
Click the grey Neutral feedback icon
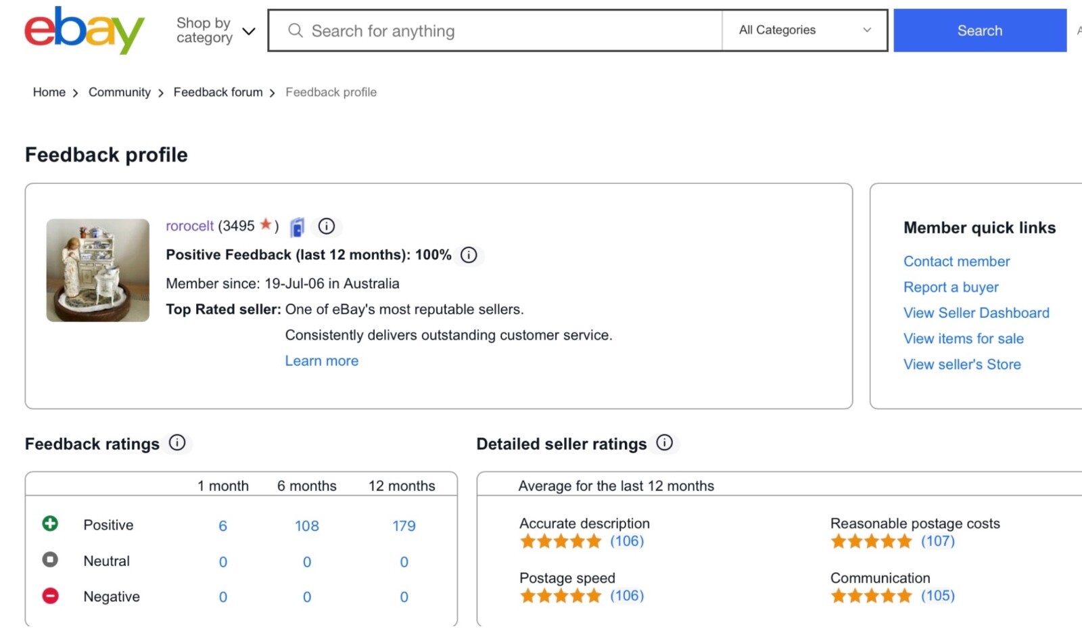tap(50, 560)
